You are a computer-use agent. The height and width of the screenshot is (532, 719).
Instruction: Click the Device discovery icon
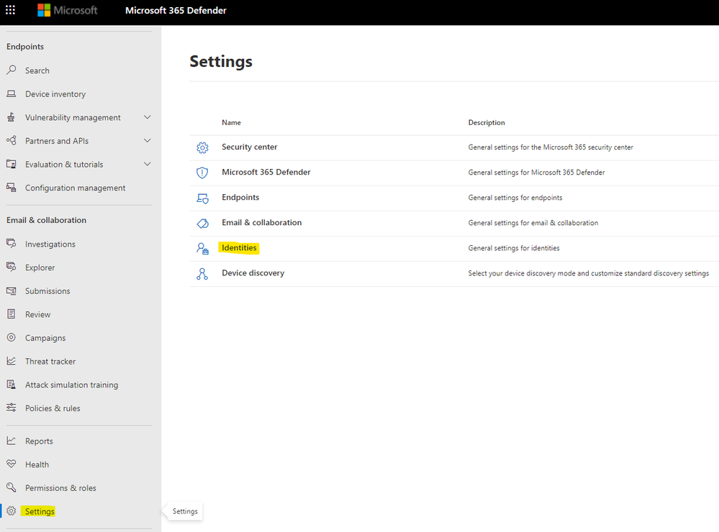coord(202,273)
